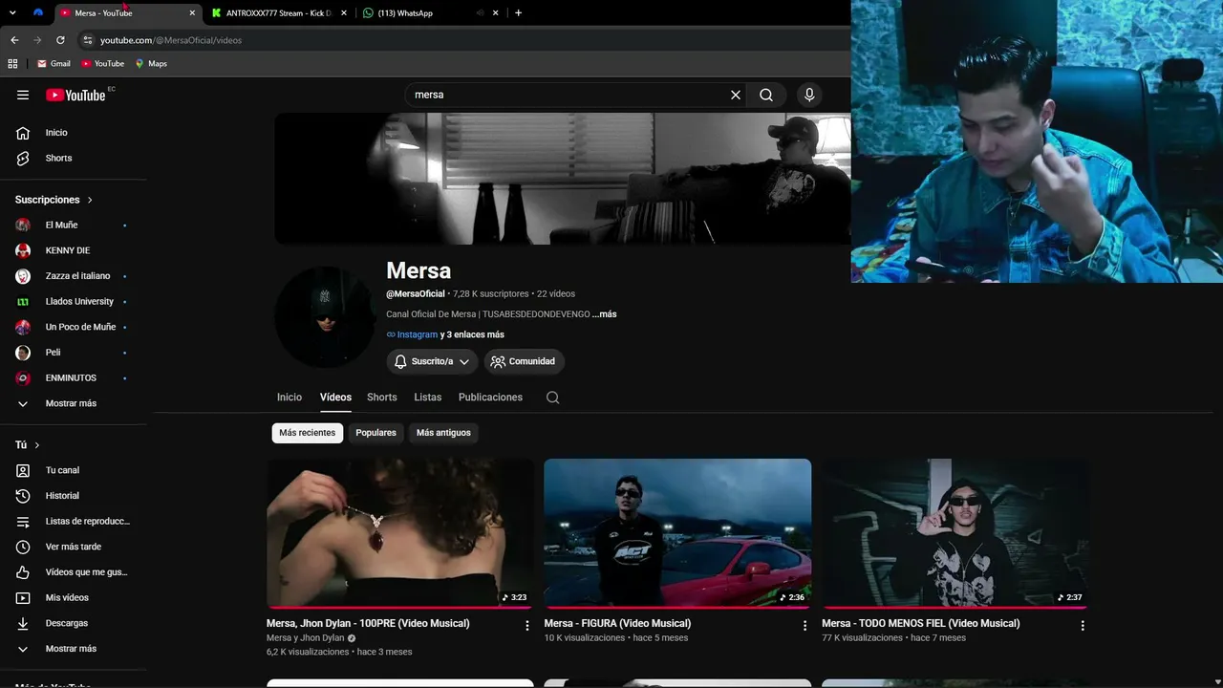Sort videos by Más antiguos
The width and height of the screenshot is (1223, 688).
443,433
